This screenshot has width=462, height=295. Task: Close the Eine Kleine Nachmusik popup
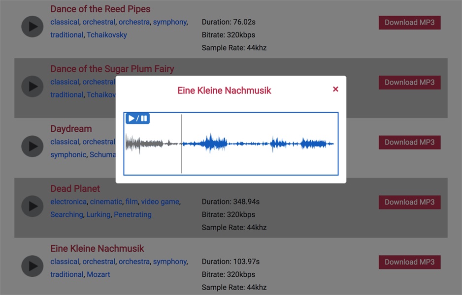coord(335,89)
